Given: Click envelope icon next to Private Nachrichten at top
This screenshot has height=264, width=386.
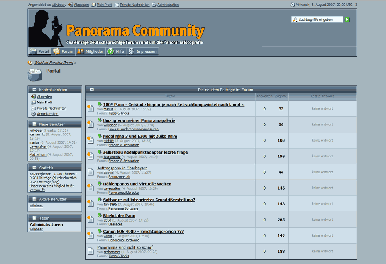Looking at the screenshot, I should [117, 5].
